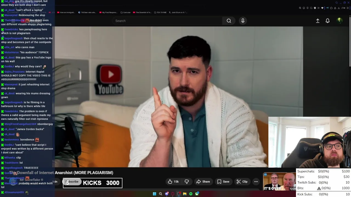Like the video with 15k likes
Viewport: 351px width, 197px height.
[173, 182]
